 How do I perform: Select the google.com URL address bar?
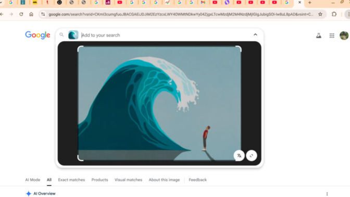tap(181, 14)
